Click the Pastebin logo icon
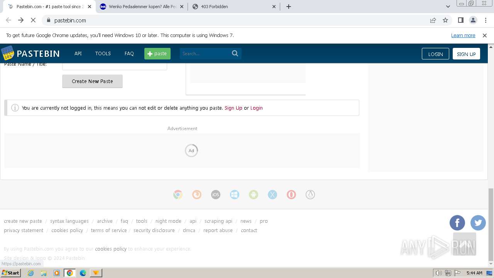 (x=7, y=53)
